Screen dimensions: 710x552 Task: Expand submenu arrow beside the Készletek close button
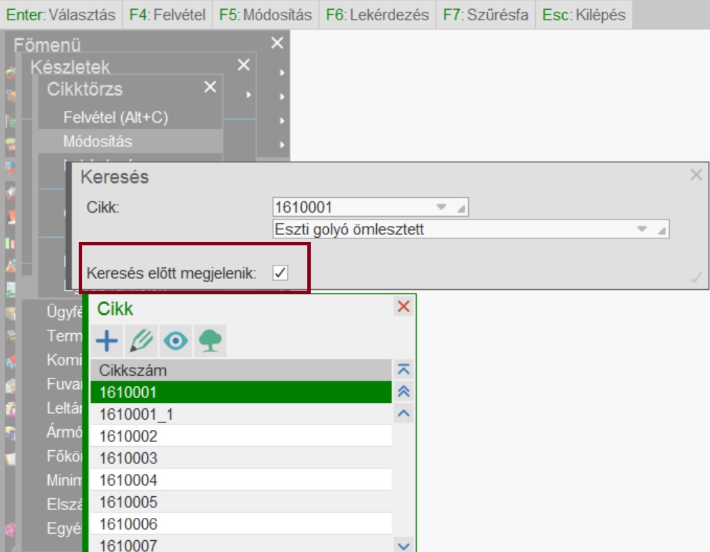click(x=281, y=72)
